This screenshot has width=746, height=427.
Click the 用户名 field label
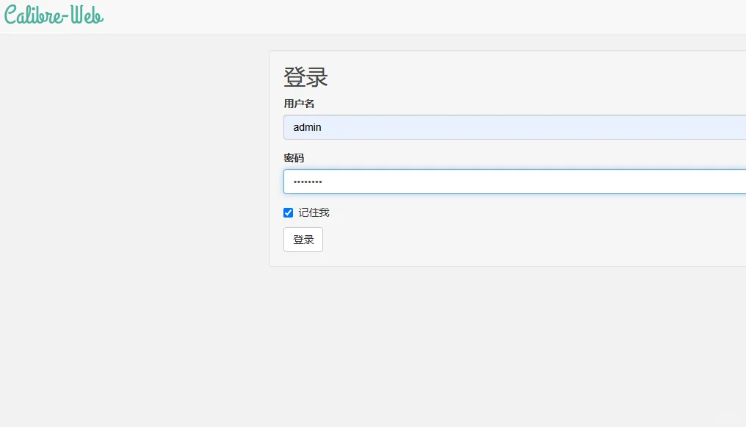(x=299, y=104)
